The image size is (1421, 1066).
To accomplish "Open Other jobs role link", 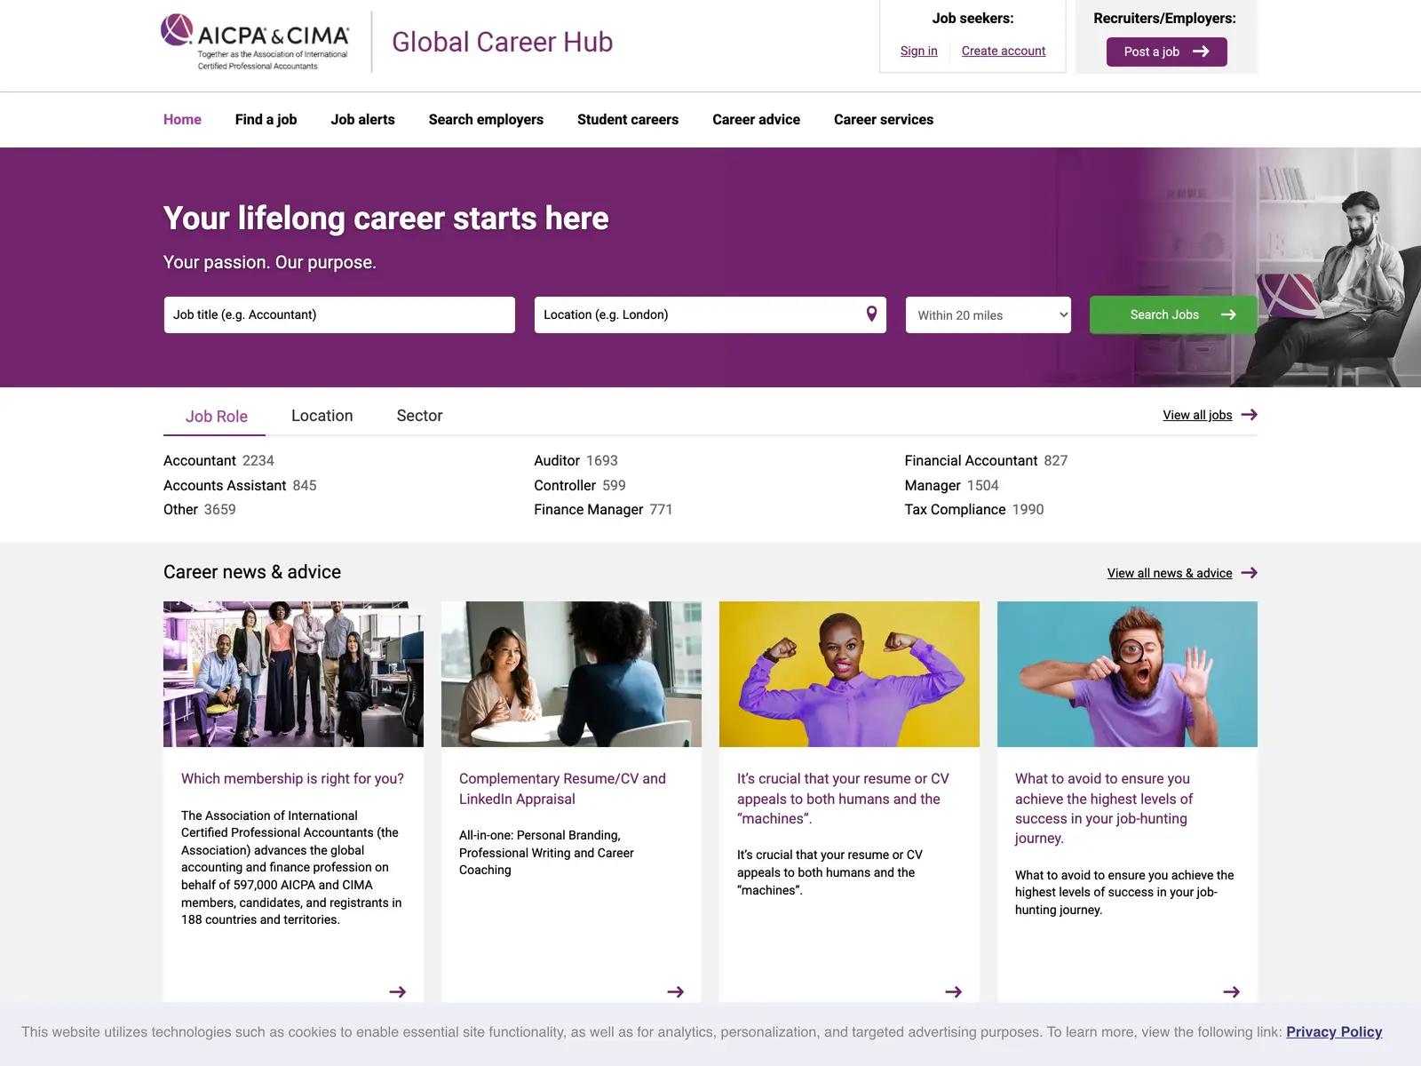I will 180,509.
